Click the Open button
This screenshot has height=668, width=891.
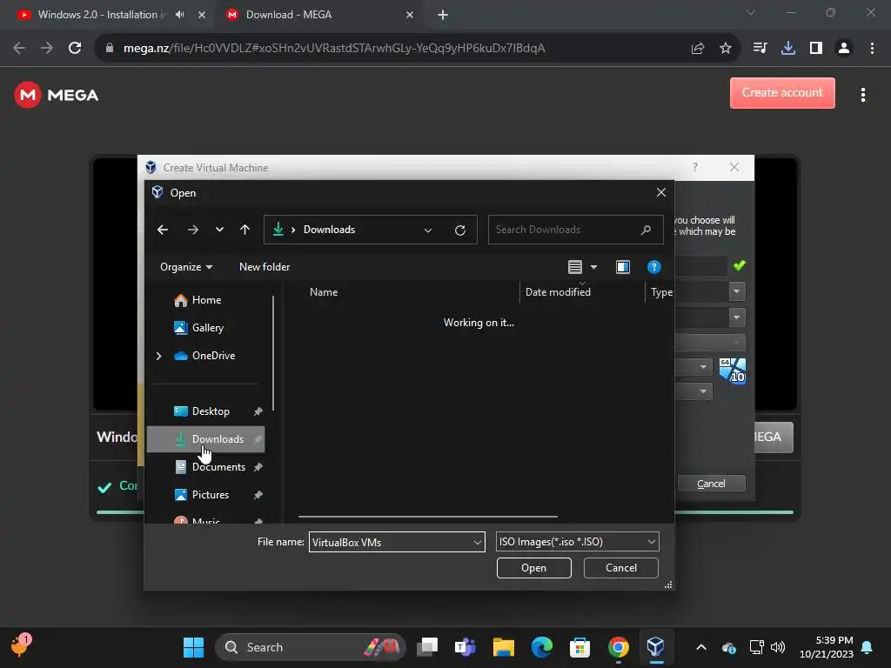533,568
